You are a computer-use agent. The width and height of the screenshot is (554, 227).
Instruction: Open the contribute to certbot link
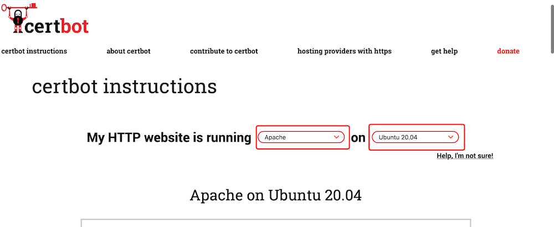[x=224, y=51]
